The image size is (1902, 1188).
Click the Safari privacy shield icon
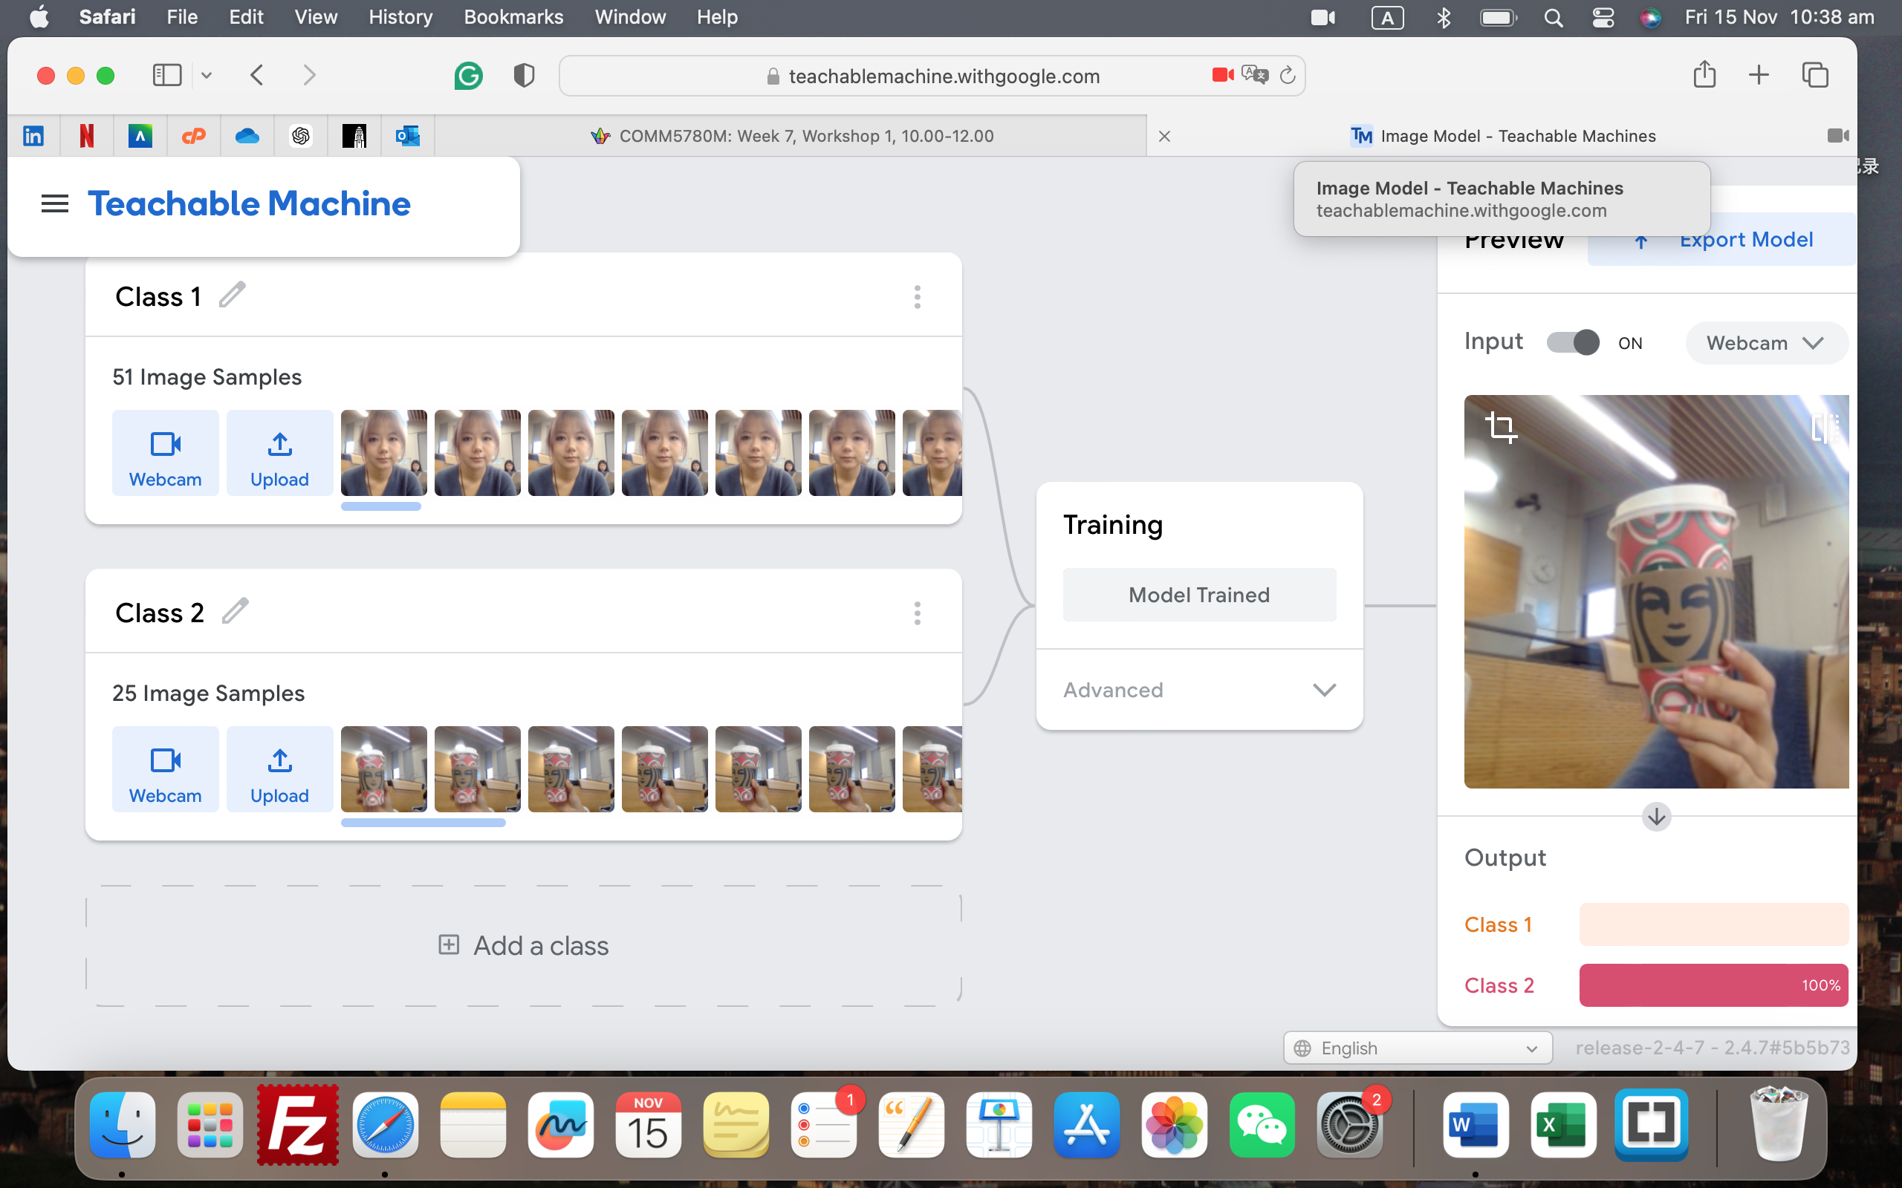pos(524,76)
